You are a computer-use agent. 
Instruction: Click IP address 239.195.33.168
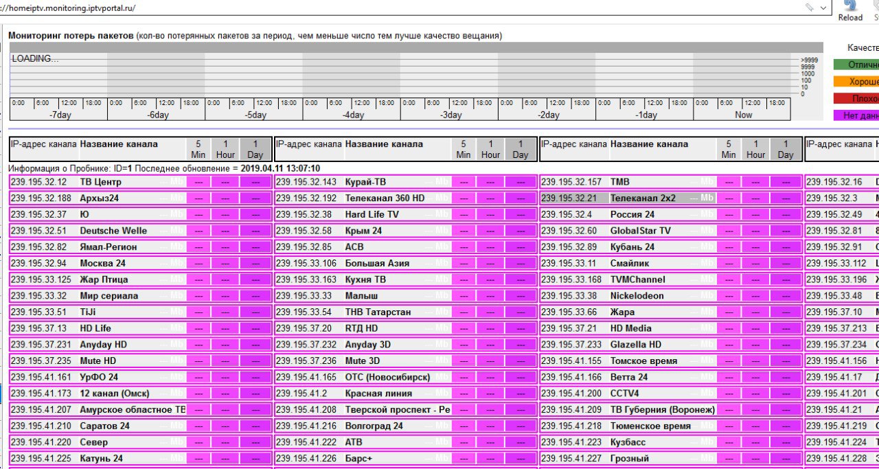pyautogui.click(x=571, y=279)
